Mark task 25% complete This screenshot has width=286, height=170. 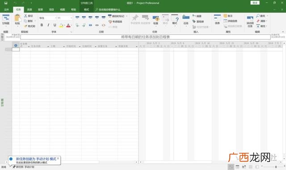[x=84, y=17]
